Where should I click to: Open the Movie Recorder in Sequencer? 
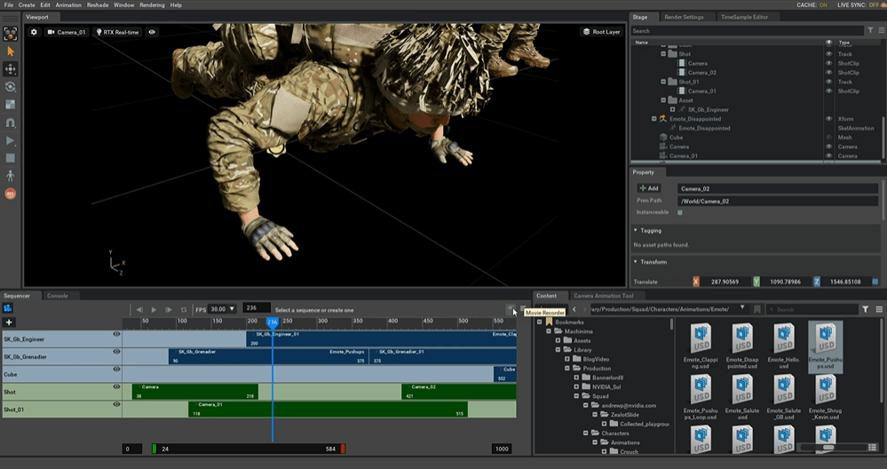pos(511,309)
